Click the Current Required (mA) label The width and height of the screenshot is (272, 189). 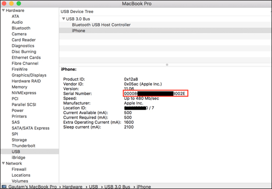(x=85, y=117)
